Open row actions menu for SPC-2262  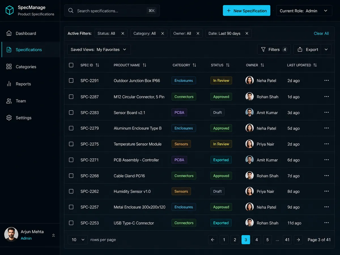click(x=327, y=191)
